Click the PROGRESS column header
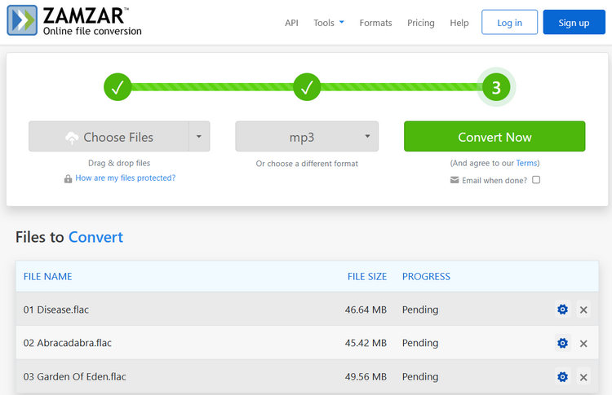This screenshot has height=395, width=612. pyautogui.click(x=426, y=277)
